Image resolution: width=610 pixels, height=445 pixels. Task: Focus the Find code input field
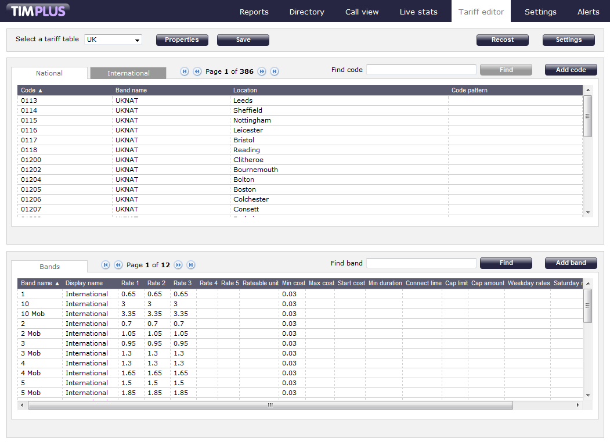(421, 70)
